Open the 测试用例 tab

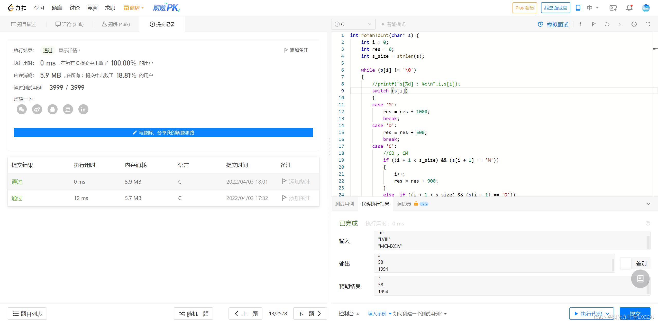[344, 204]
